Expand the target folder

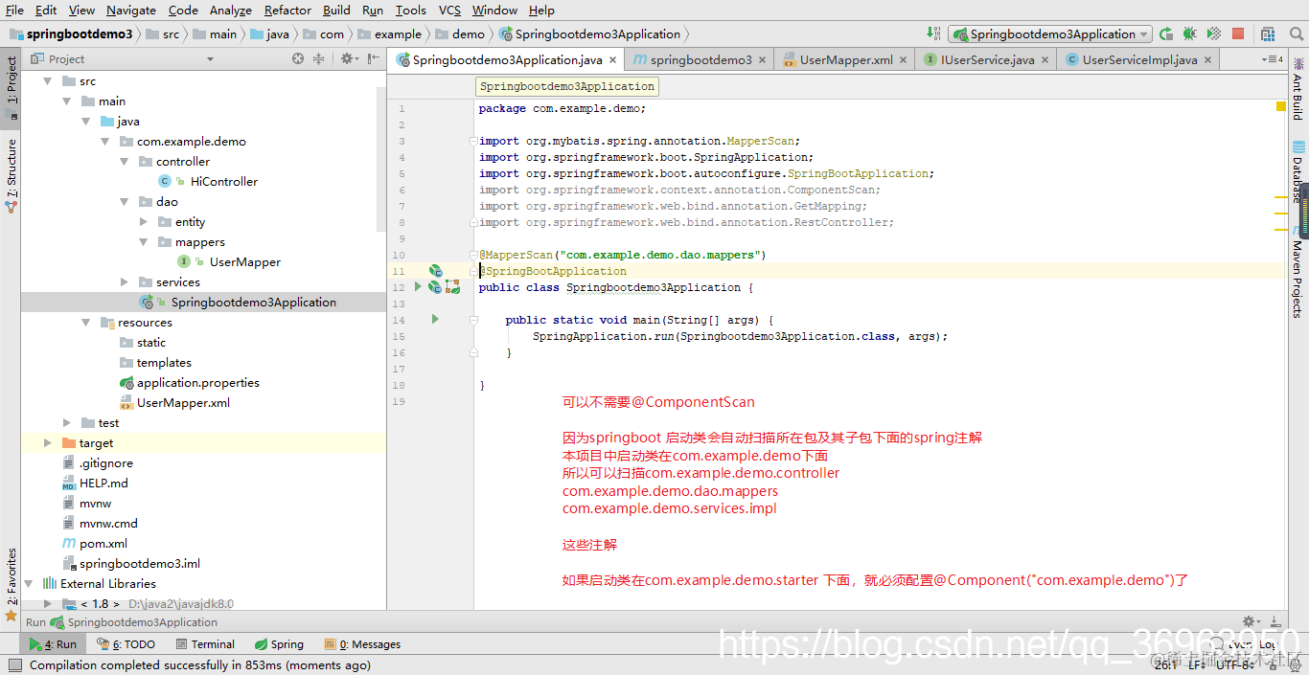click(x=48, y=442)
